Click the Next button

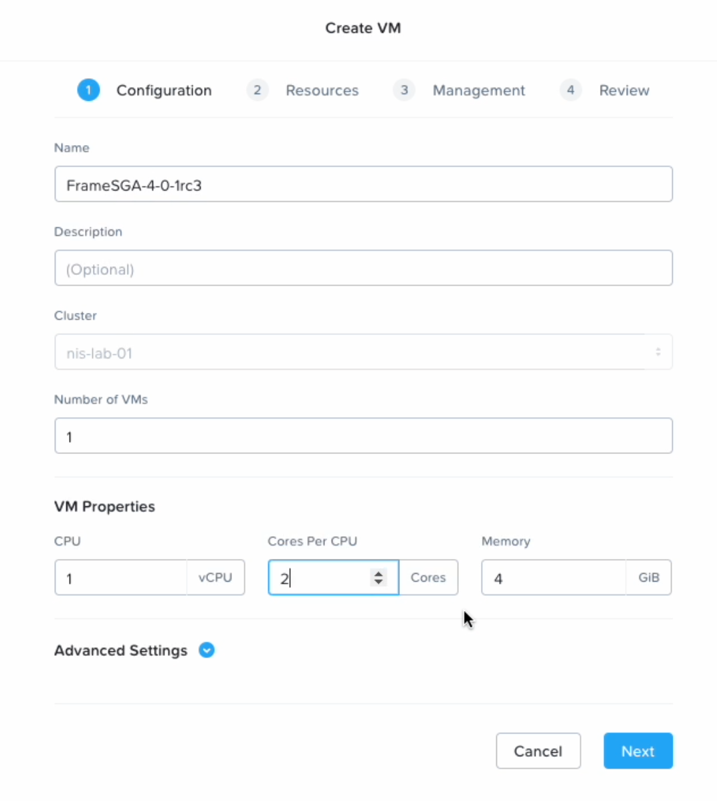pyautogui.click(x=637, y=751)
